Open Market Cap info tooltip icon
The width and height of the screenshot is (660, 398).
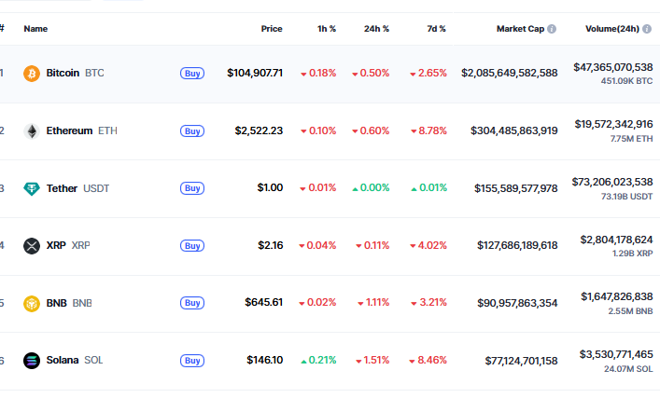[552, 29]
